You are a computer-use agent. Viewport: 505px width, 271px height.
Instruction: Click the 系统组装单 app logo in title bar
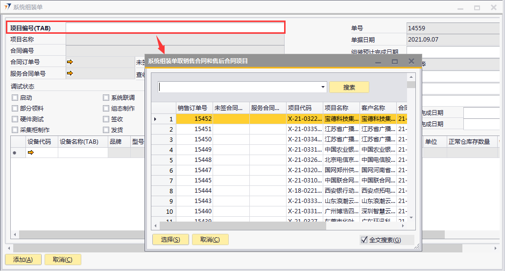[x=7, y=7]
